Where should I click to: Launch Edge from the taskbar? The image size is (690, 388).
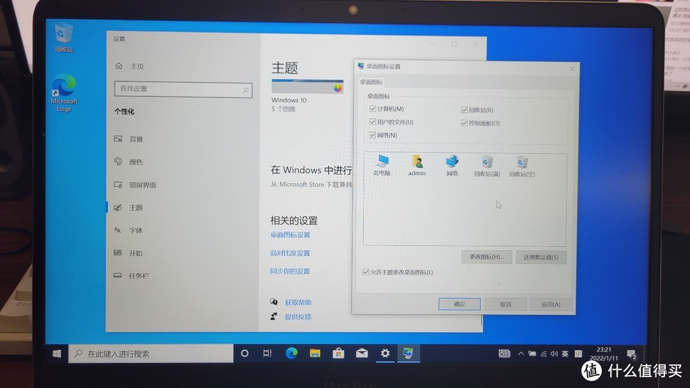[291, 354]
